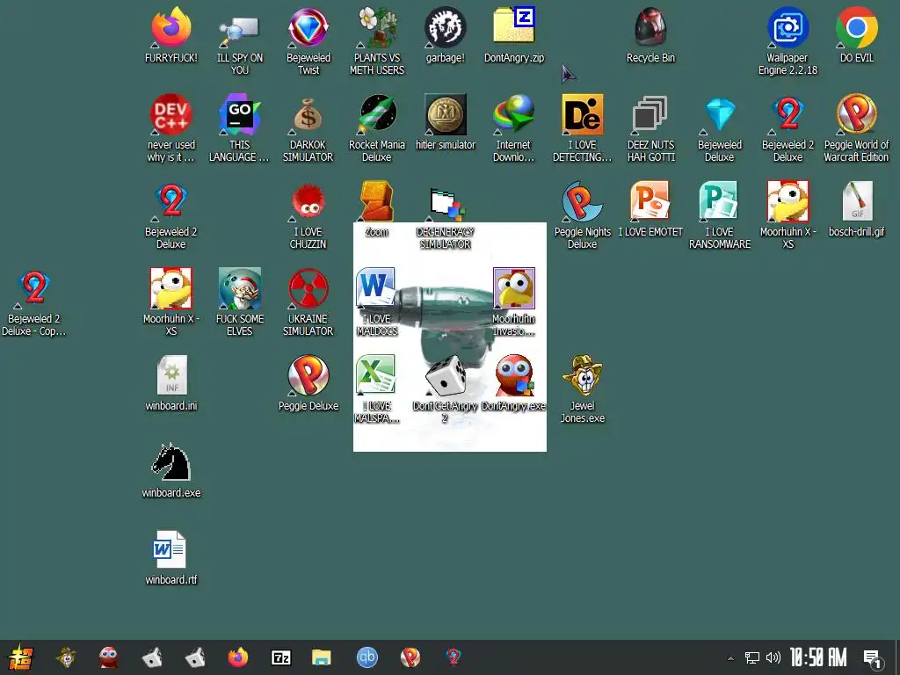900x675 pixels.
Task: Select the Internet Download Manager shortcut
Action: (x=513, y=129)
